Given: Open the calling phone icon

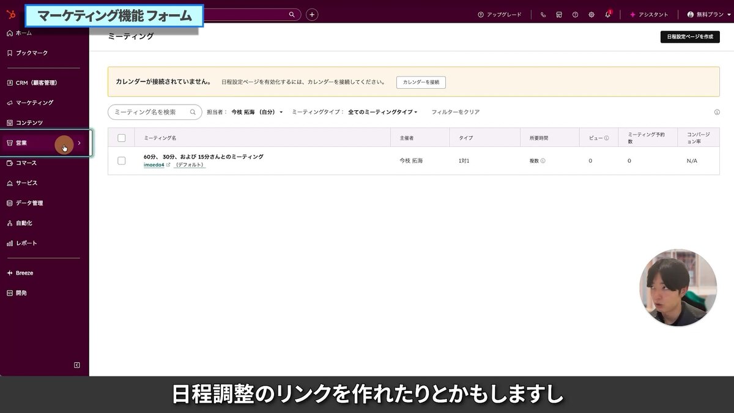Looking at the screenshot, I should (543, 13).
